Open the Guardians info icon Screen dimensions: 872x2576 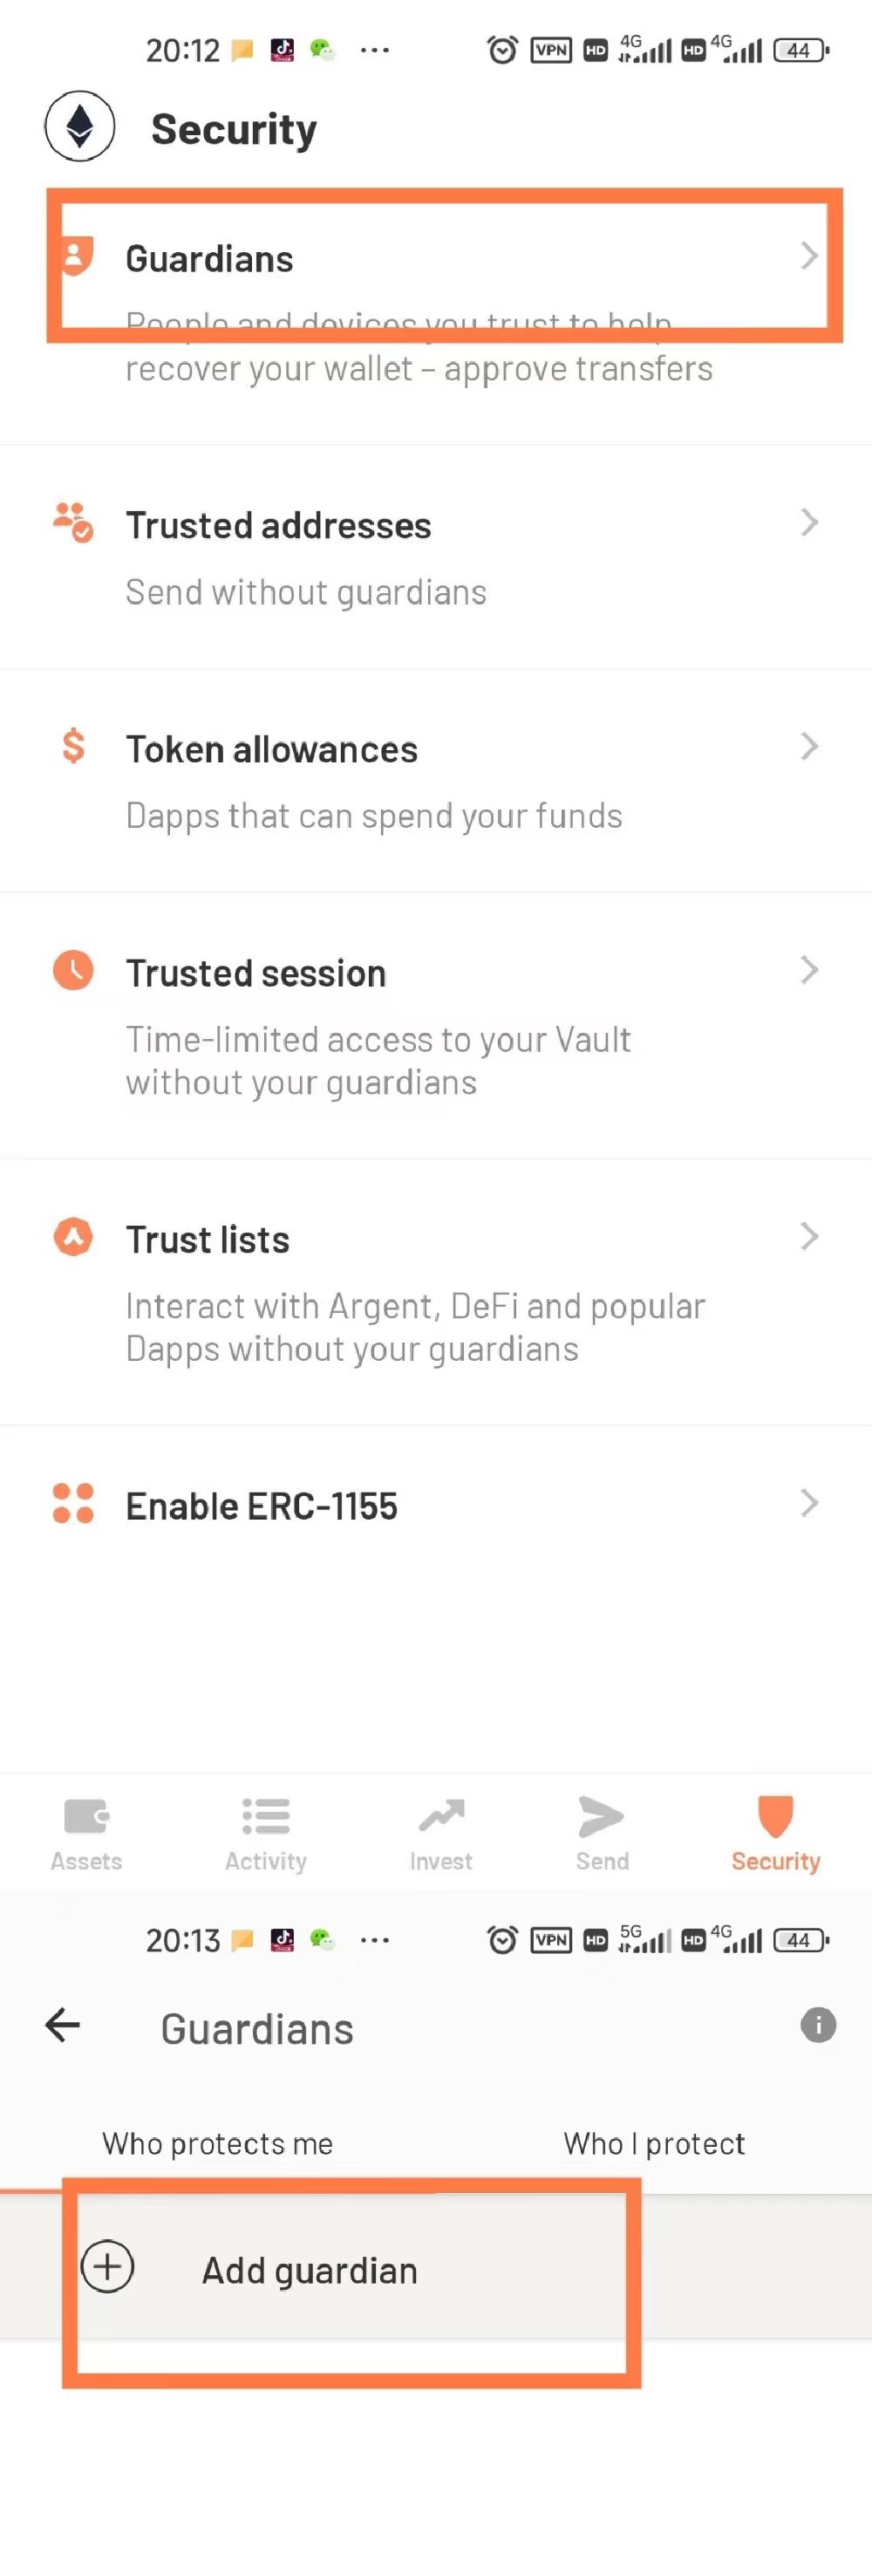818,2025
